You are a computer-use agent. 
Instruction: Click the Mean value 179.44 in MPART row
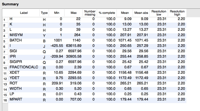click(126, 99)
